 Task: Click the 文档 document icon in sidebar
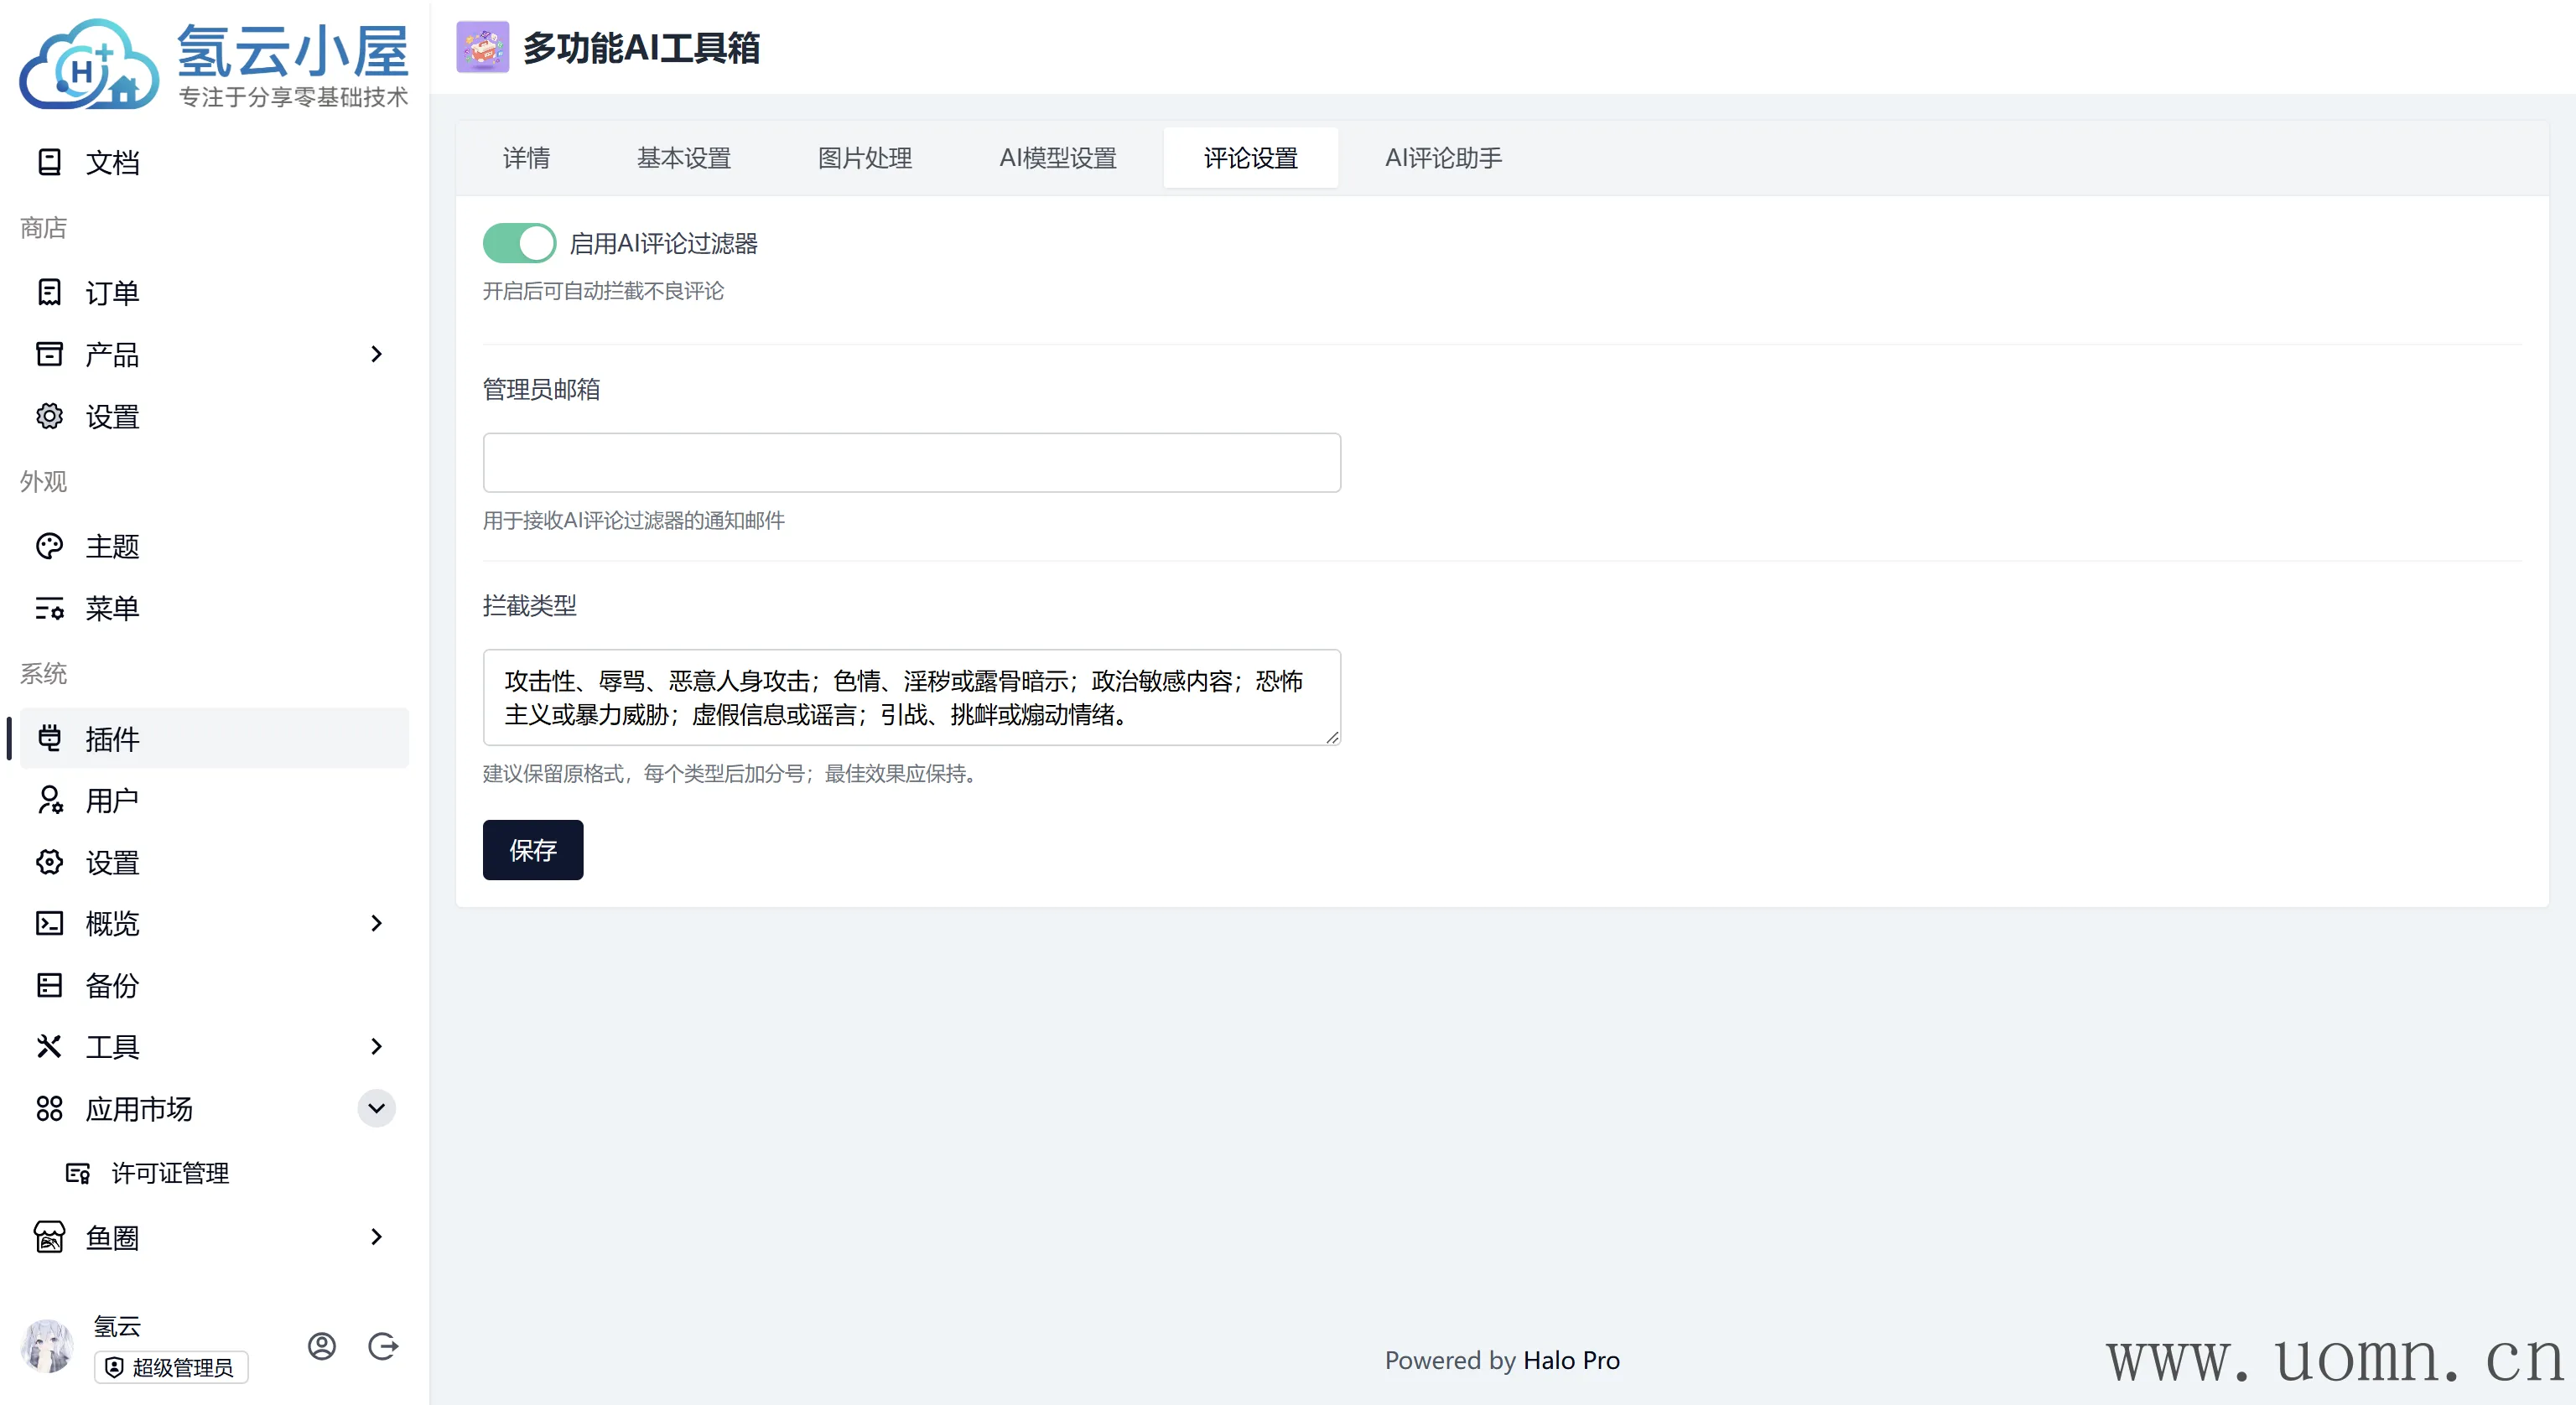pos(49,162)
